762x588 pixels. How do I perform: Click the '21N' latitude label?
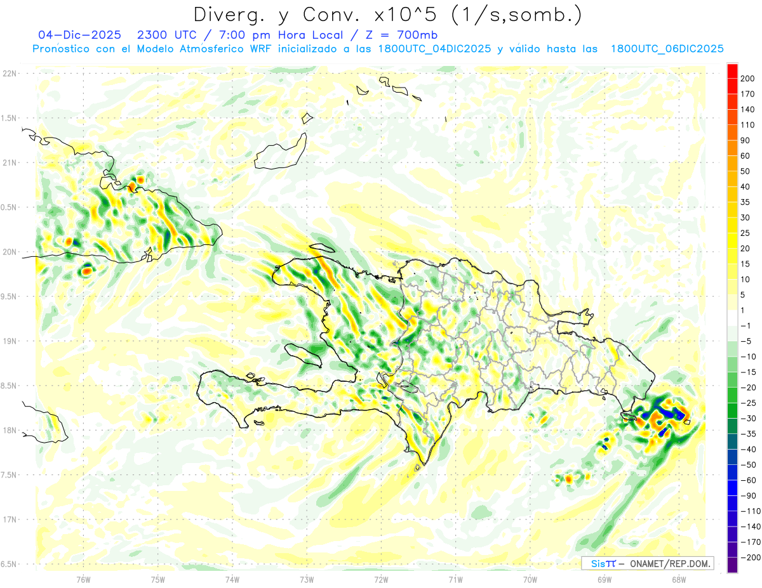[x=9, y=163]
